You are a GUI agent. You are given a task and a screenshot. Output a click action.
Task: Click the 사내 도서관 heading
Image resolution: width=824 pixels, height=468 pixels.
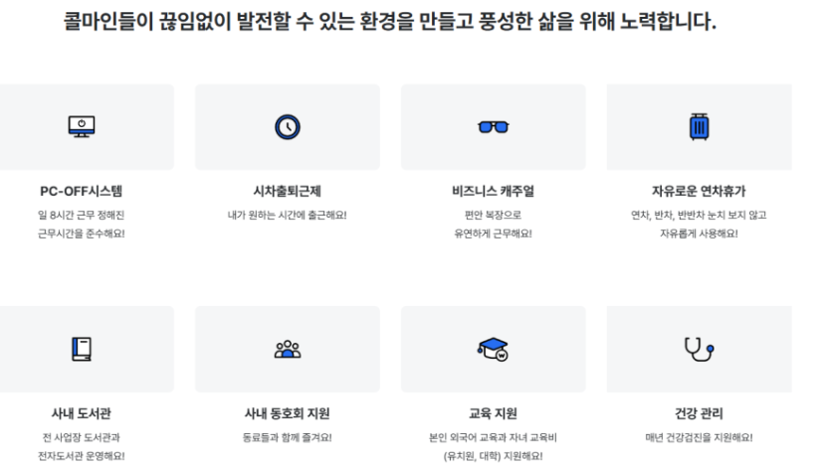[82, 413]
